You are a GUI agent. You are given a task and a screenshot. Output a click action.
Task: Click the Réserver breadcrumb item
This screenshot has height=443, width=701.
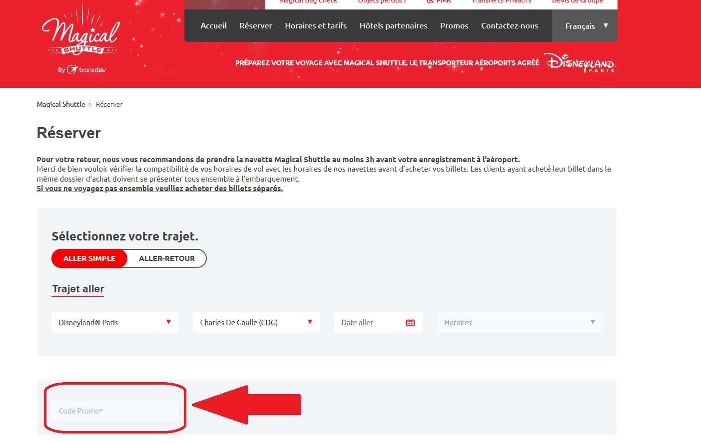[109, 104]
